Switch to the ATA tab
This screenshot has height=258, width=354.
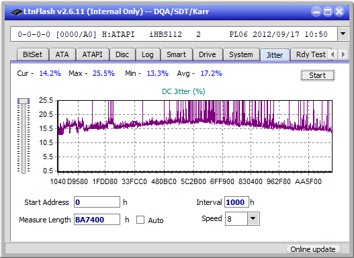click(62, 54)
